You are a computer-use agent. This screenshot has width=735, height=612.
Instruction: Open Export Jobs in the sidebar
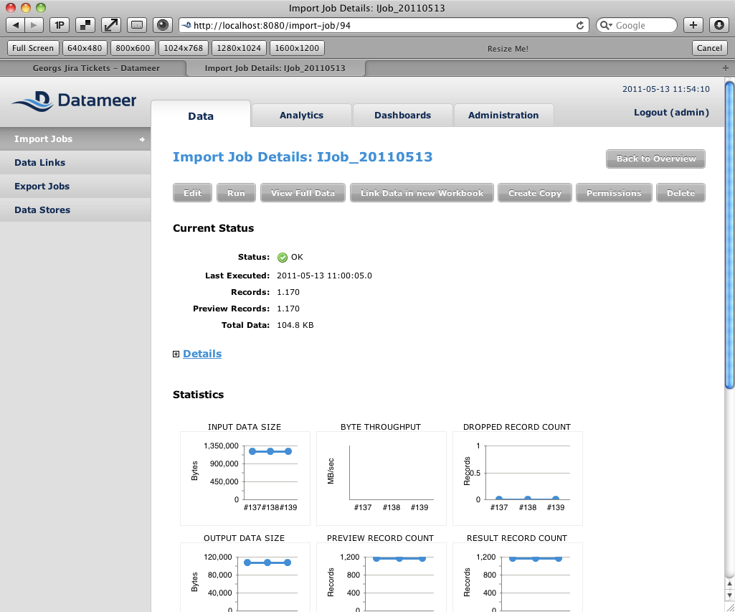(x=75, y=186)
